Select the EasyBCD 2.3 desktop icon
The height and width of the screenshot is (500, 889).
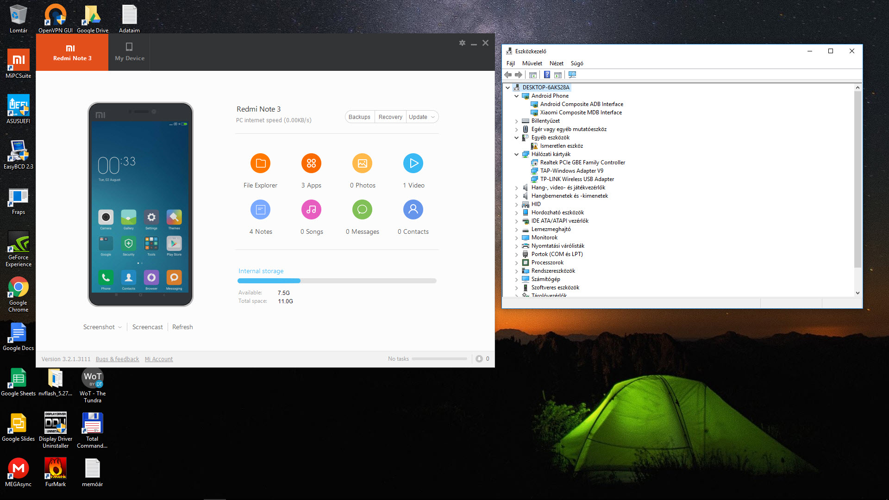pyautogui.click(x=19, y=155)
